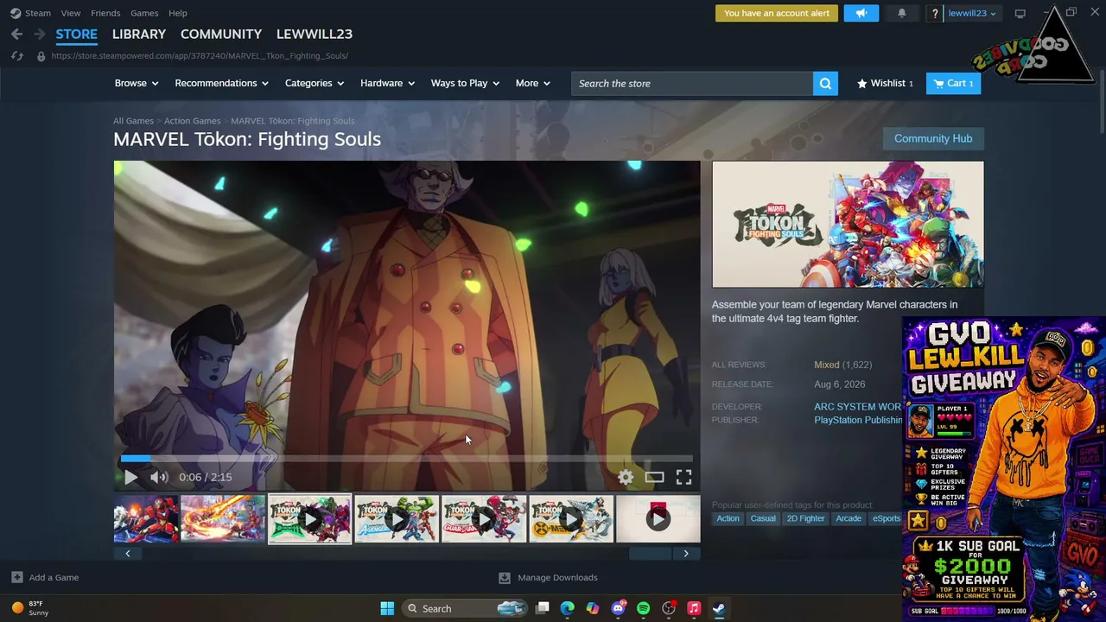Open the Wishlist
1106x622 pixels.
coord(885,83)
